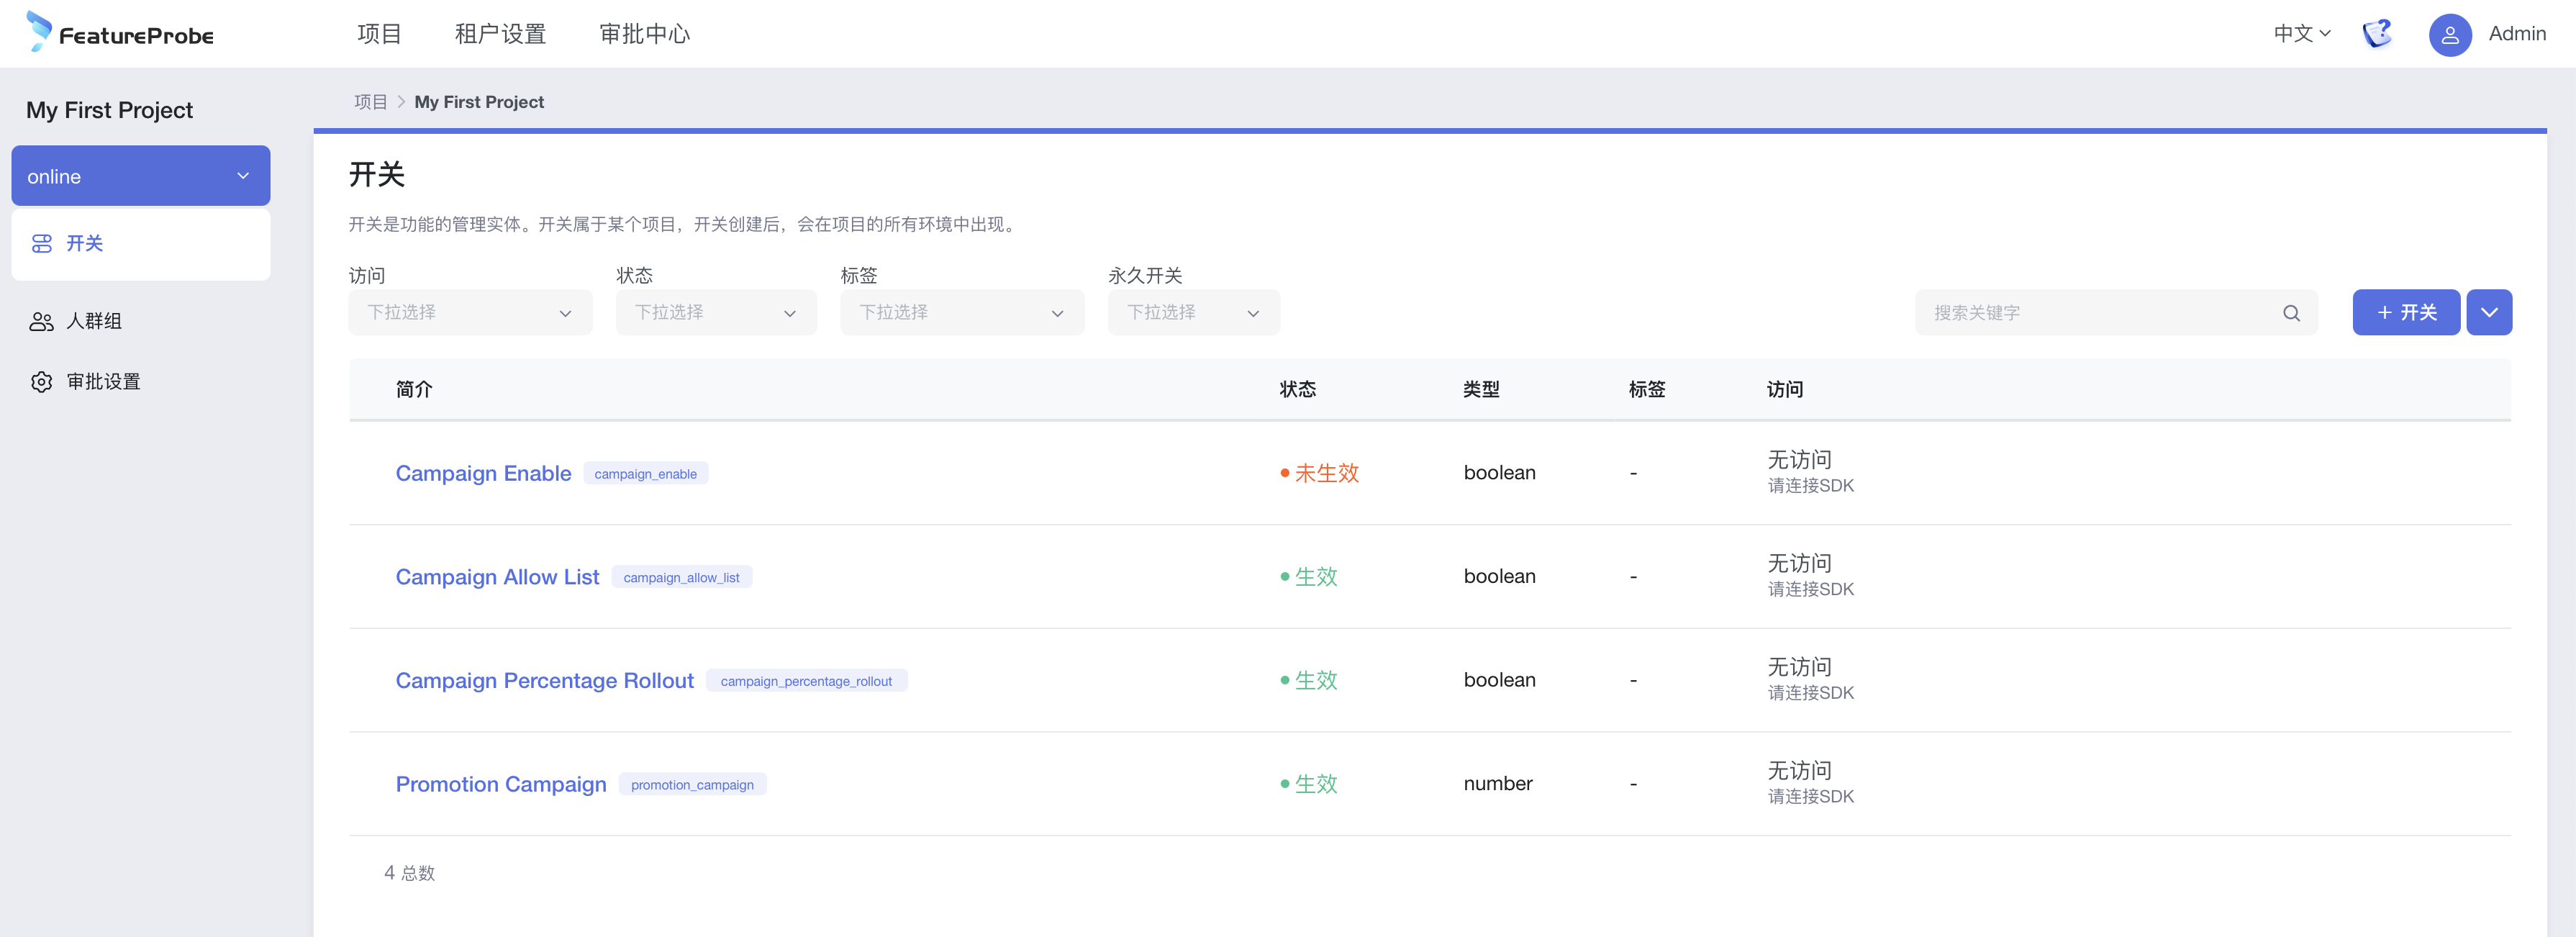The height and width of the screenshot is (937, 2576).
Task: Expand arrow next to add 开关 button
Action: pyautogui.click(x=2488, y=313)
